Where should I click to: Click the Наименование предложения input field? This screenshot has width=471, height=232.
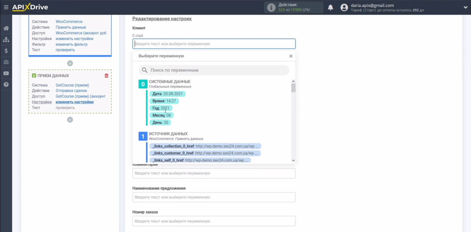coord(214,197)
